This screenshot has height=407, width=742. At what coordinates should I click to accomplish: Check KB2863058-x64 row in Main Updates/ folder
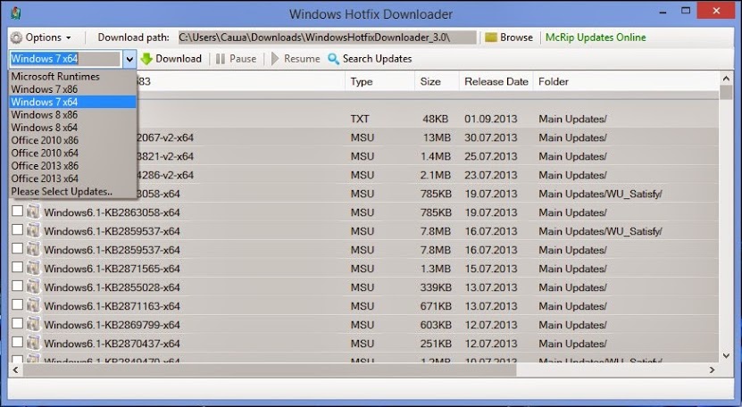18,211
